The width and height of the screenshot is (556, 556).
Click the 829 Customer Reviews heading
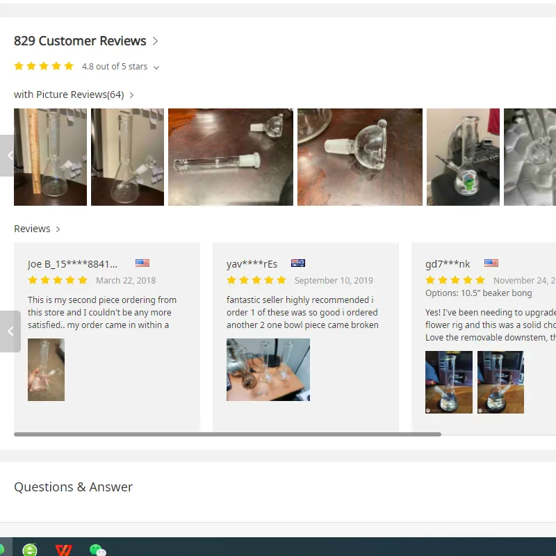click(80, 41)
